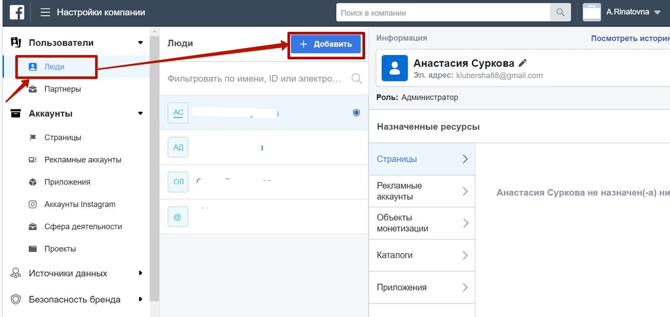Click the Добавить button
The height and width of the screenshot is (317, 670).
pyautogui.click(x=326, y=44)
